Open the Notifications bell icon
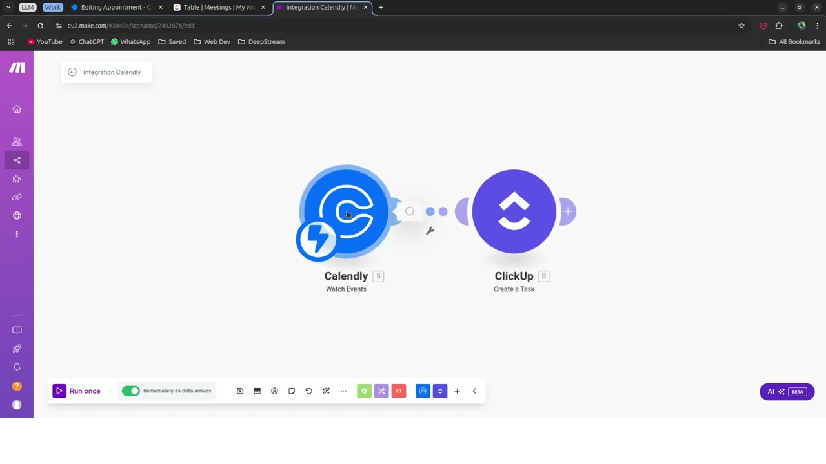 click(17, 367)
